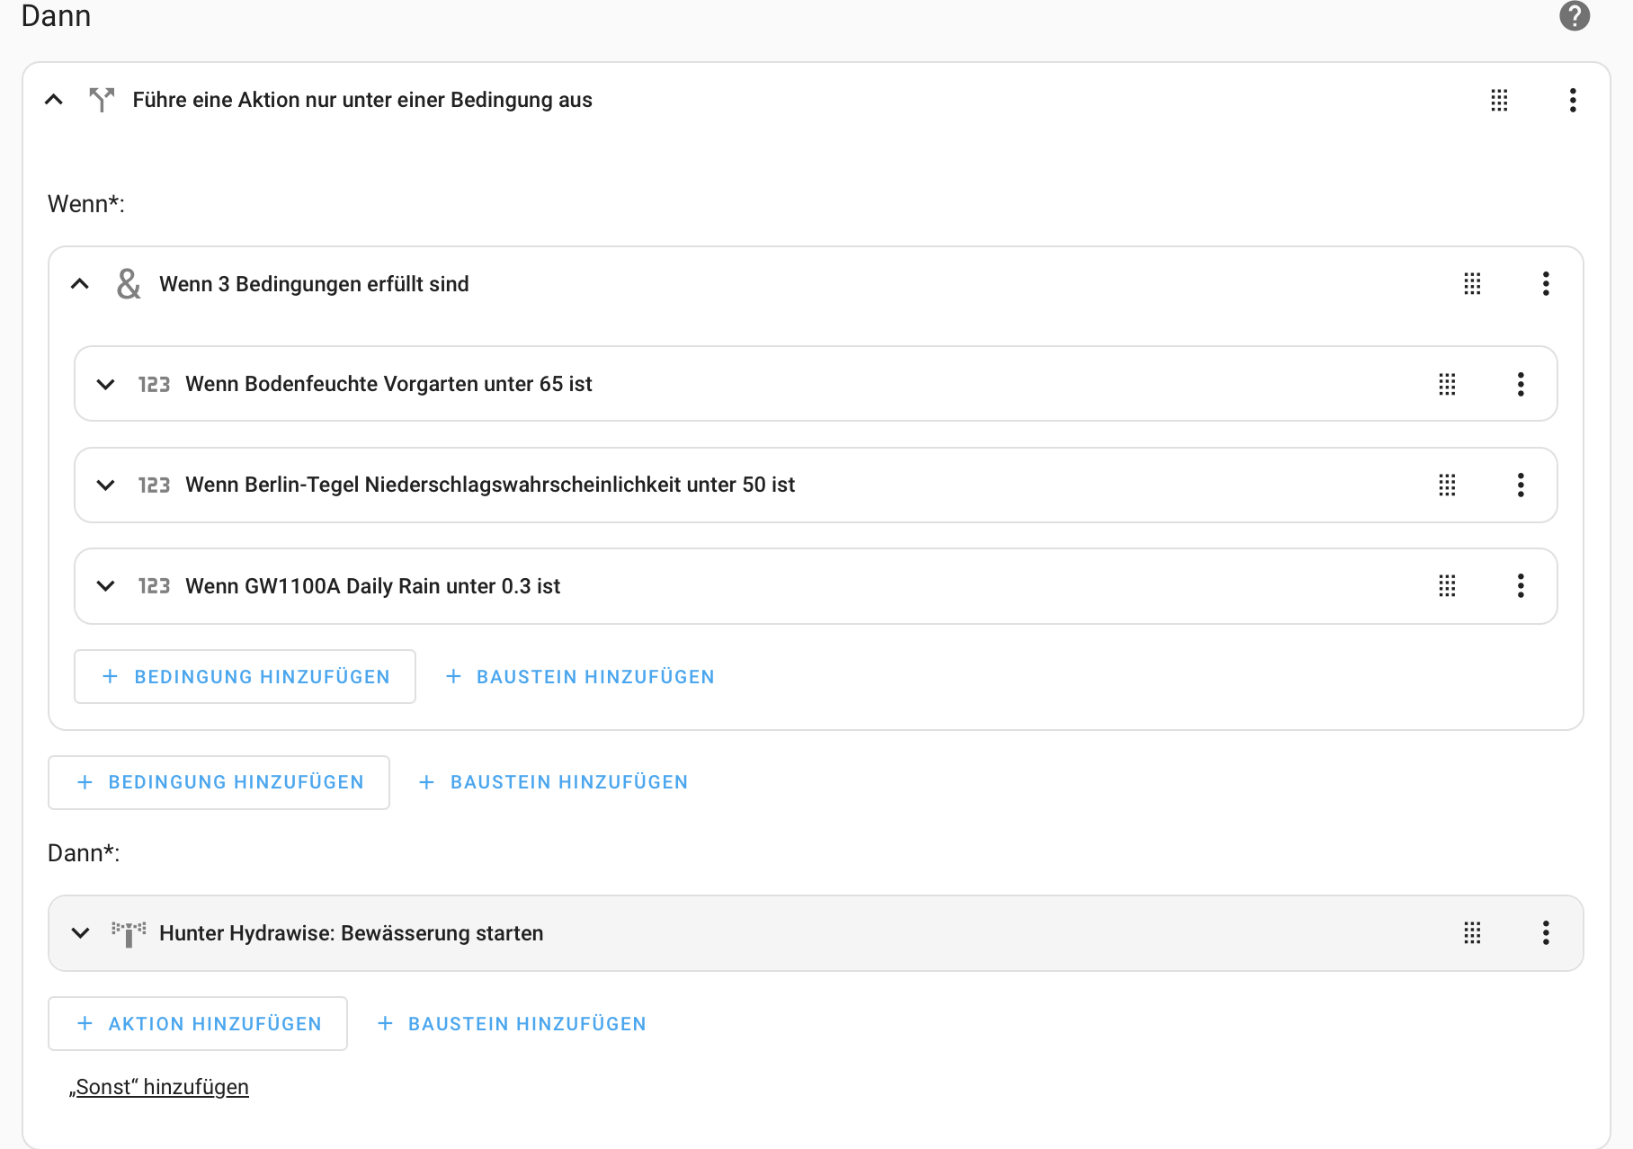Click inner 'Bedingung hinzufügen' button in AND group
The image size is (1633, 1149).
pos(245,677)
